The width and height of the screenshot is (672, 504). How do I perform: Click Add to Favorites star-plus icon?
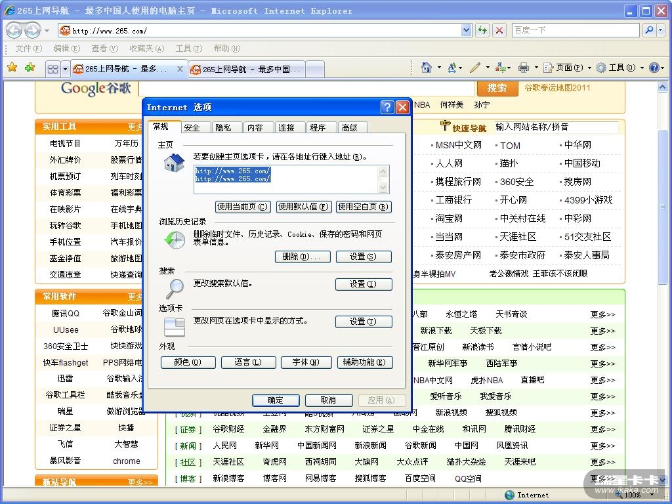pos(30,68)
